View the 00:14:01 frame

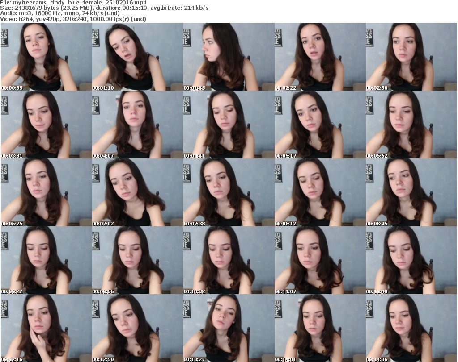pyautogui.click(x=320, y=328)
